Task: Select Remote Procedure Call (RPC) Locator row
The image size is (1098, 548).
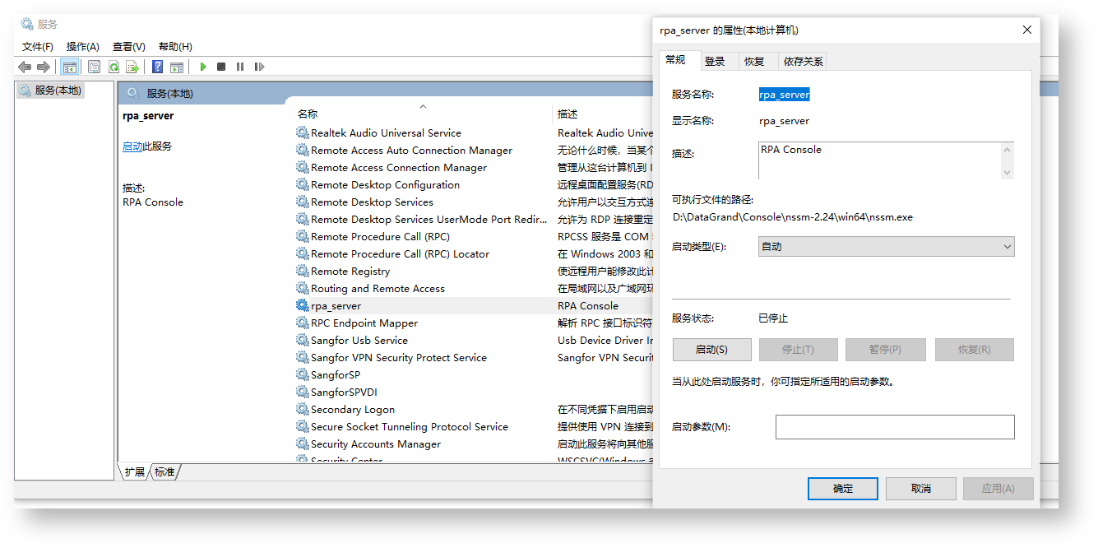Action: tap(473, 253)
